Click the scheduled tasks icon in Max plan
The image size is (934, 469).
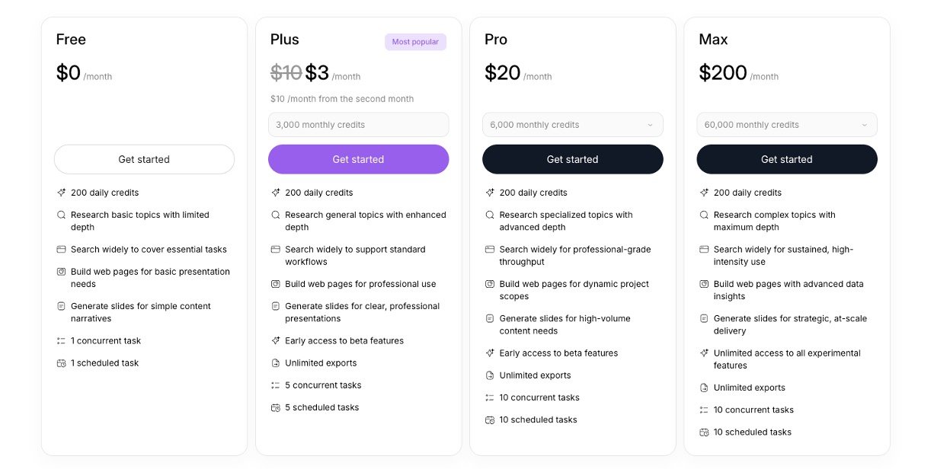tap(704, 432)
